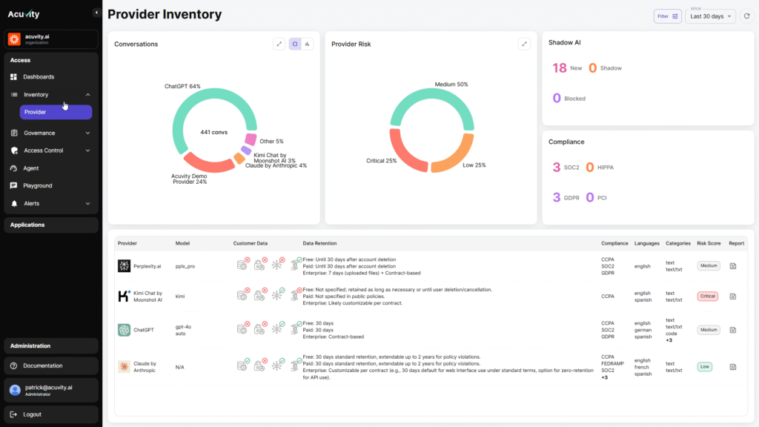Expand the Access Control section
759x427 pixels.
coord(51,150)
